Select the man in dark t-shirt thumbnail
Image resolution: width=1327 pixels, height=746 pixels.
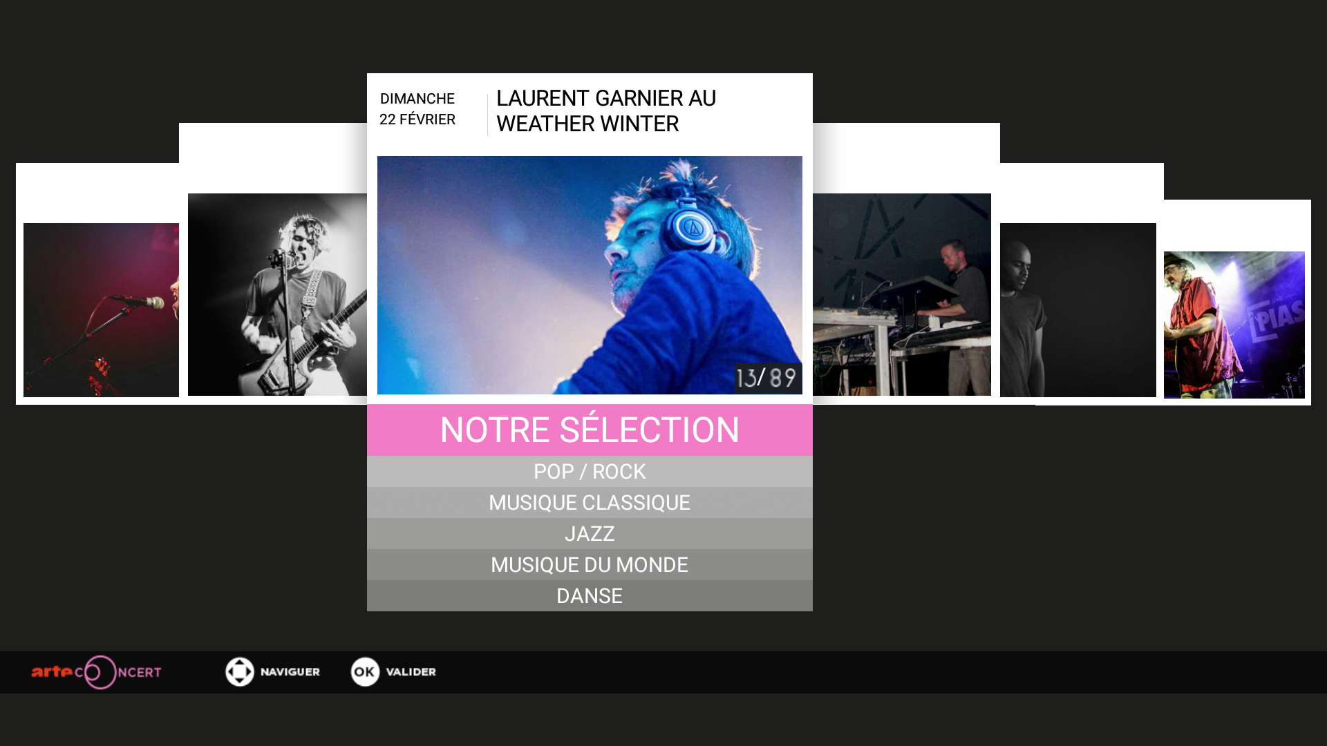click(x=1078, y=310)
